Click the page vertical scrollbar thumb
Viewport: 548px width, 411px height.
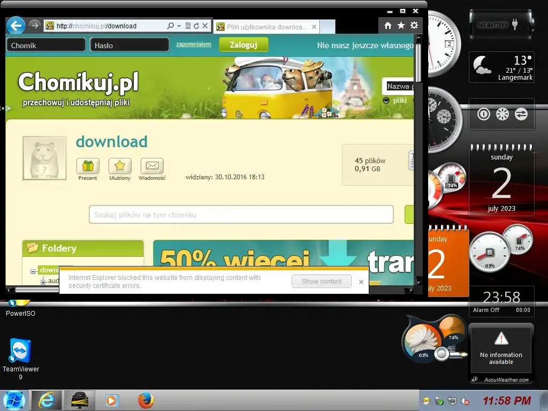(418, 63)
